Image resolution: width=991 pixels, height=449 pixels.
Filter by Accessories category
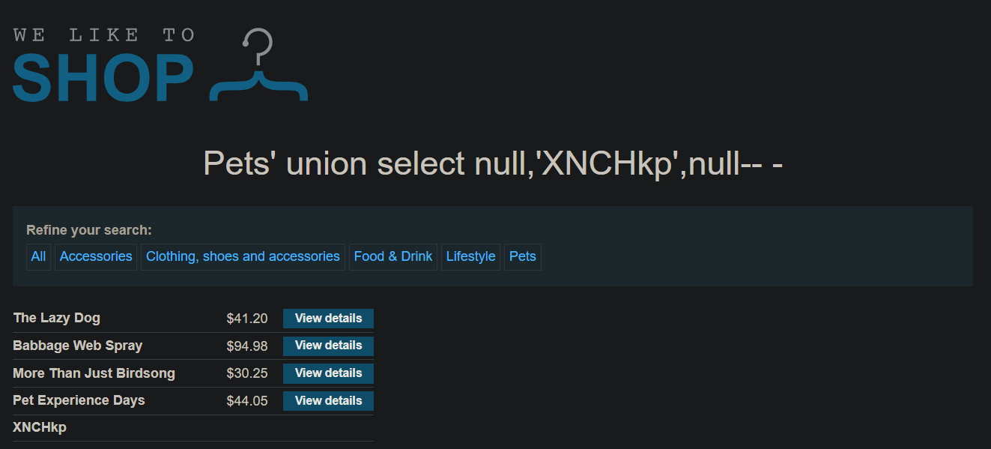(x=96, y=256)
